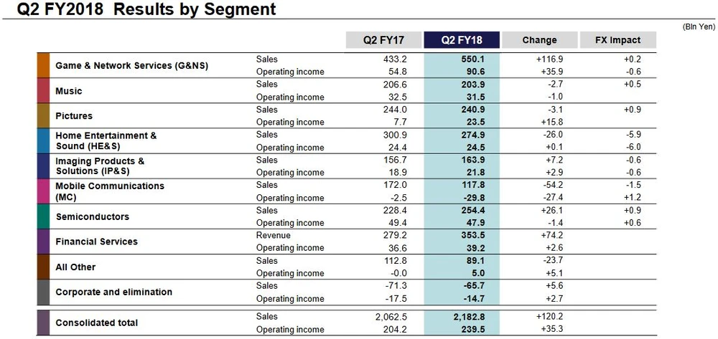
Task: Click the gray swatch beside Corporate and elimination
Action: click(x=43, y=292)
